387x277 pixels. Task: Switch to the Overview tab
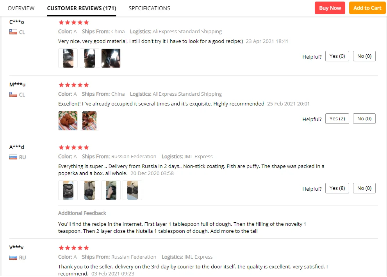[21, 8]
